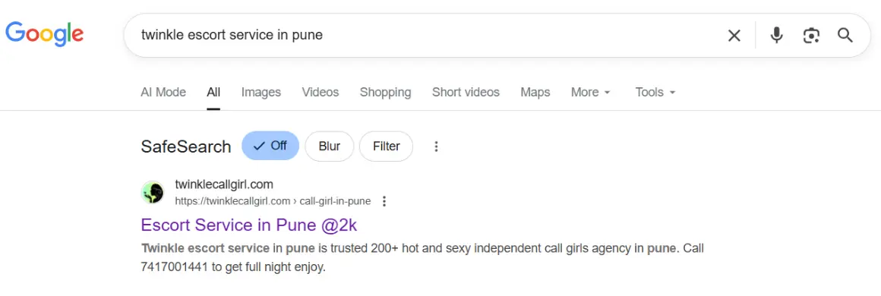Click the SafeSearch label
Viewport: 881px width, 296px height.
(x=186, y=146)
